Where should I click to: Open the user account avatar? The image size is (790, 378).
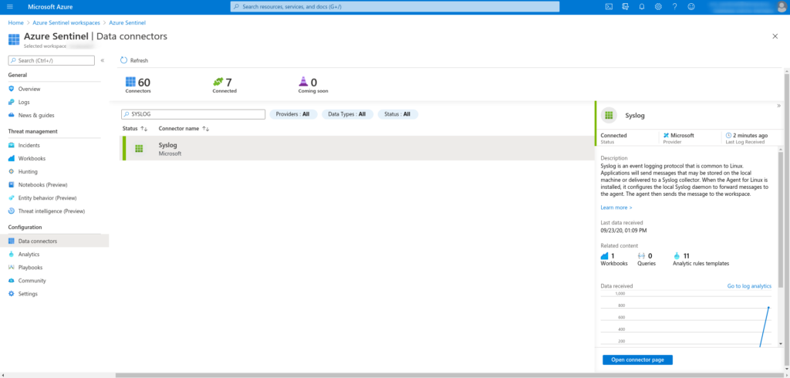click(x=781, y=6)
